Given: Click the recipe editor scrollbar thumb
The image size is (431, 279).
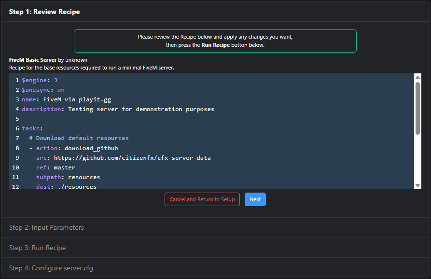Looking at the screenshot, I should (417, 108).
